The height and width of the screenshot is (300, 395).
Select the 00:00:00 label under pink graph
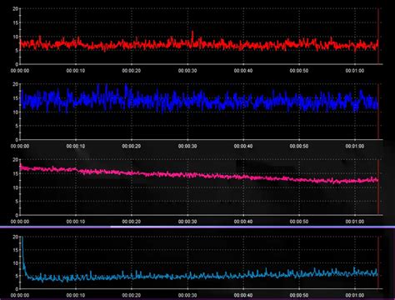20,222
